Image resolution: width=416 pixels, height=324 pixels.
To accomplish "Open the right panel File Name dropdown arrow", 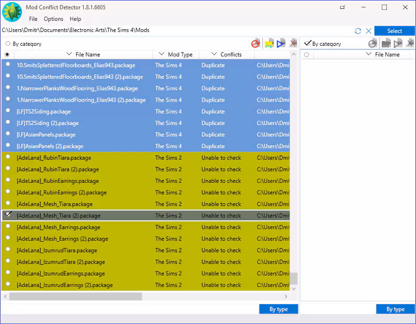I will click(369, 54).
